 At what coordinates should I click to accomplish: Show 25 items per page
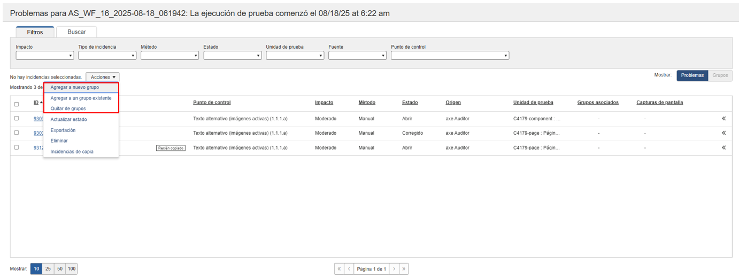coord(48,269)
